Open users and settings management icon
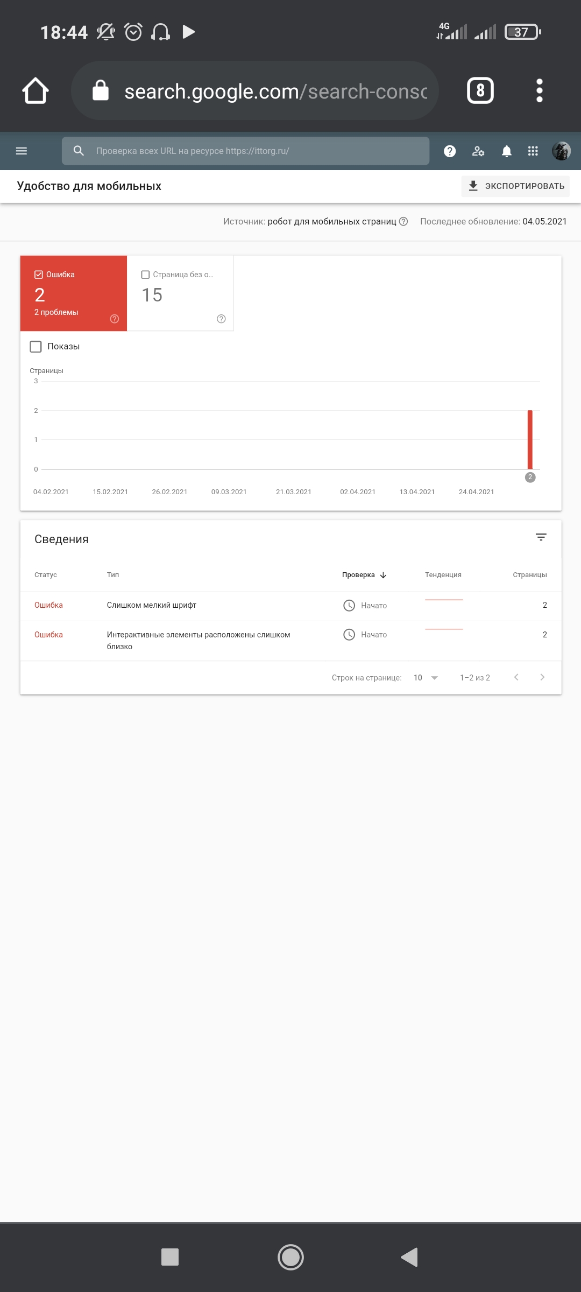Screen dimensions: 581x1292 coord(478,151)
